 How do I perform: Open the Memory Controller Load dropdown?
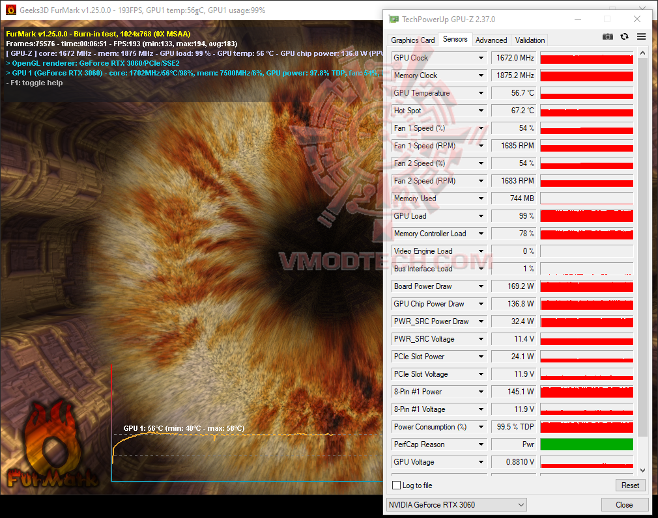(x=481, y=234)
